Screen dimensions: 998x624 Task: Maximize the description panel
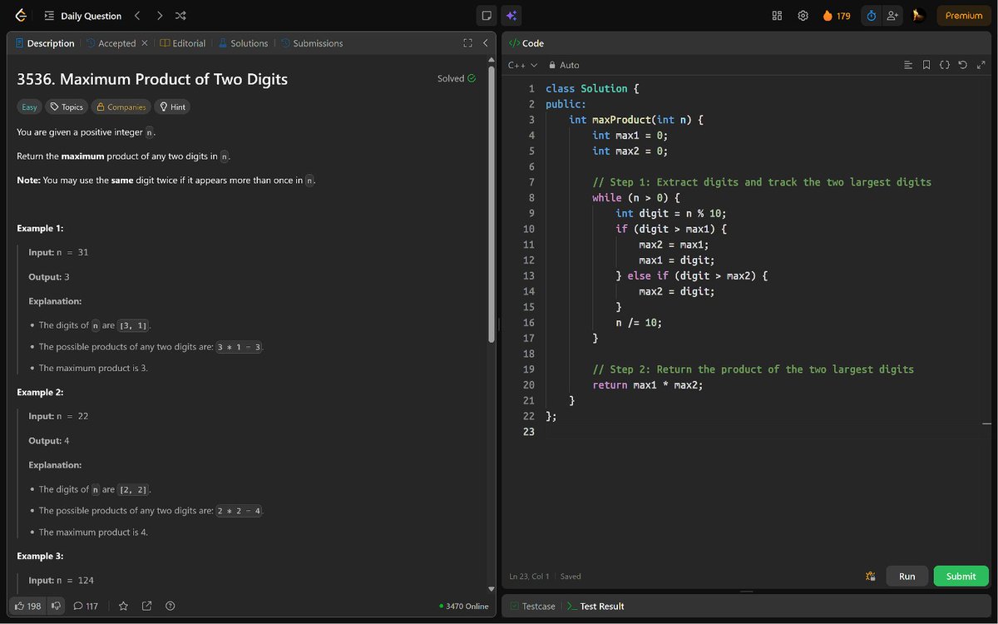click(x=467, y=43)
